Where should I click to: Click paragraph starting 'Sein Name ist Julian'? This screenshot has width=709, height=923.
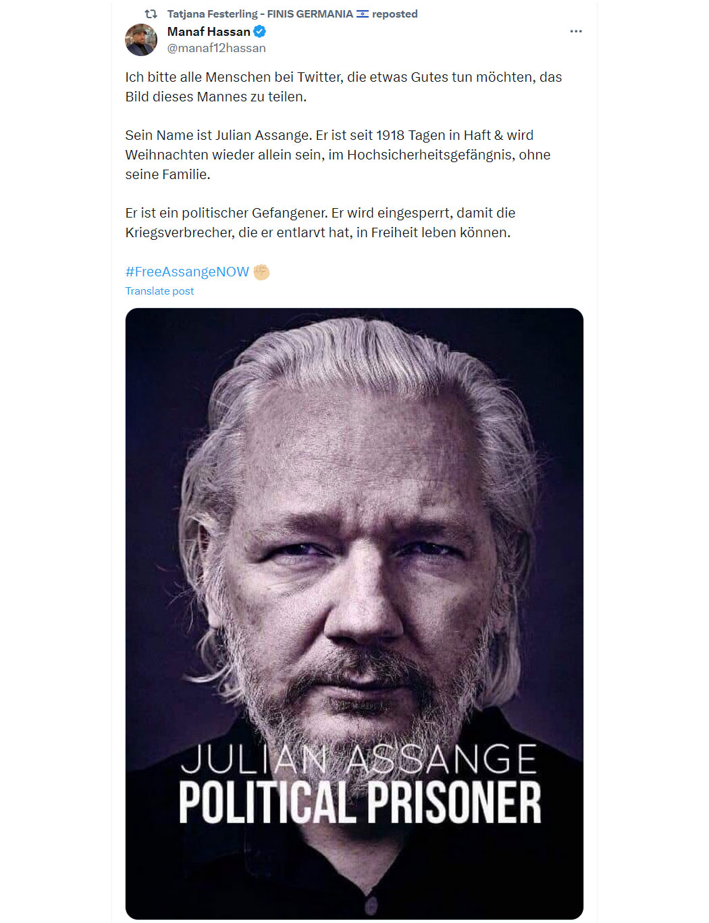pos(338,155)
